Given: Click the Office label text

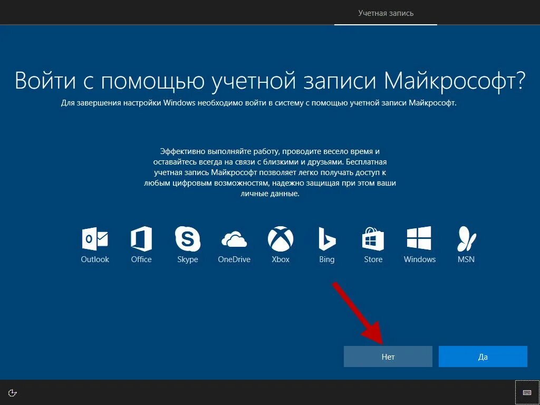Looking at the screenshot, I should tap(141, 259).
